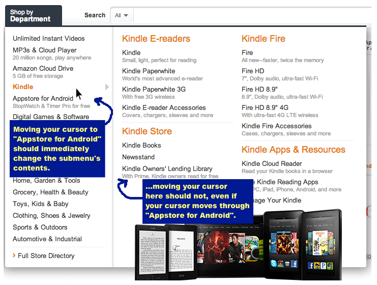Click "World's most advanced e-reader" text
This screenshot has height=285, width=377.
click(x=162, y=79)
